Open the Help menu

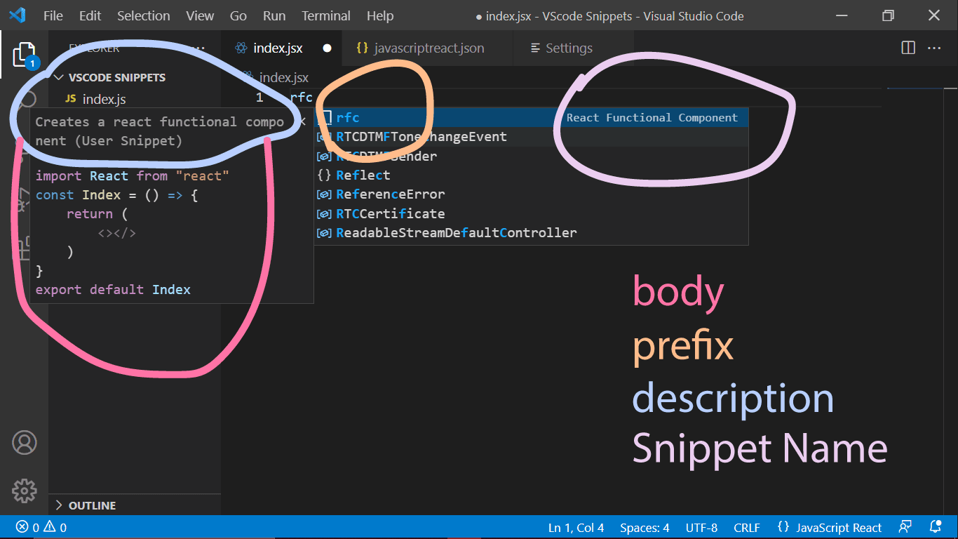380,15
